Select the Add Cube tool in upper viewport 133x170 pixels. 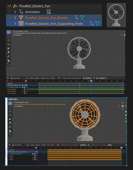pos(8,65)
